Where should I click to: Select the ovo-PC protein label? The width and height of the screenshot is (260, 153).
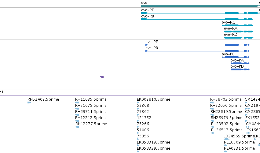228,54
